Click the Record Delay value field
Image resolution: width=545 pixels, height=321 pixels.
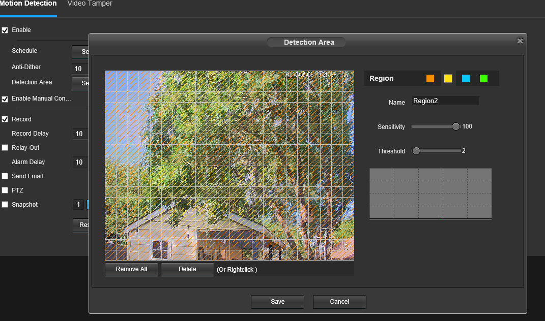coord(80,134)
